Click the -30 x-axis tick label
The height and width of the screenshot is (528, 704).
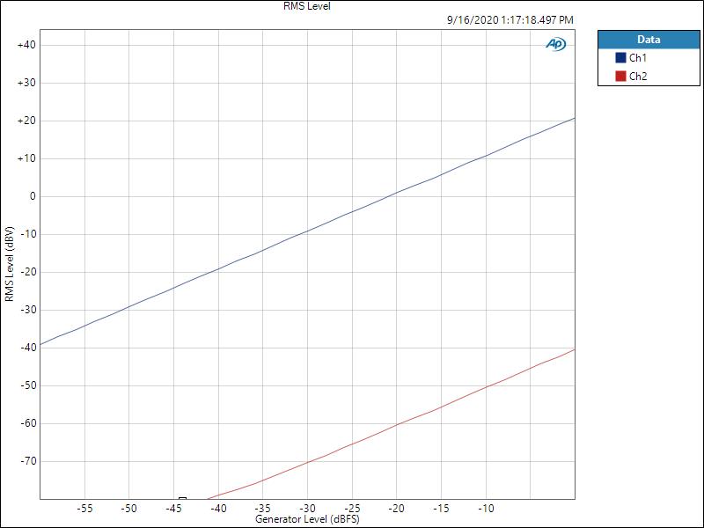(x=307, y=509)
